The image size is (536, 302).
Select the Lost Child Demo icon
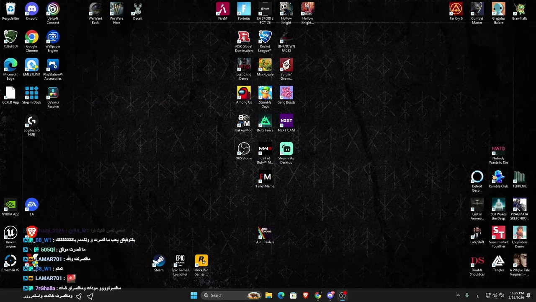pos(244,70)
